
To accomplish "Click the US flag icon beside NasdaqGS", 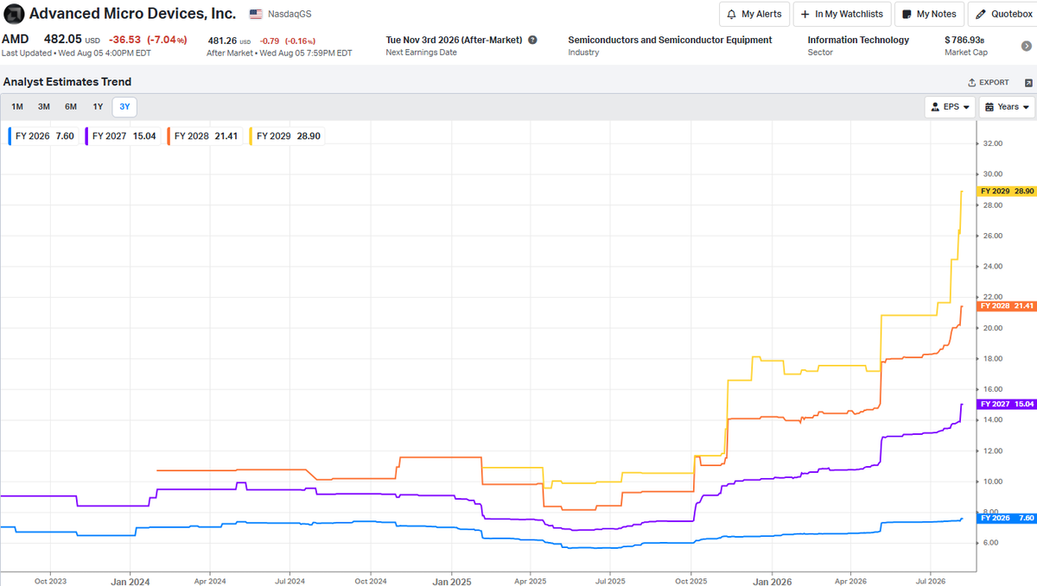I will (256, 15).
